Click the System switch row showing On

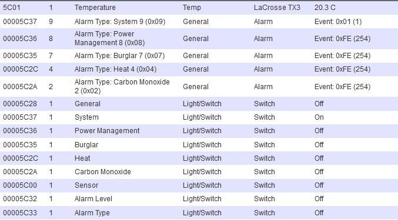tap(199, 117)
